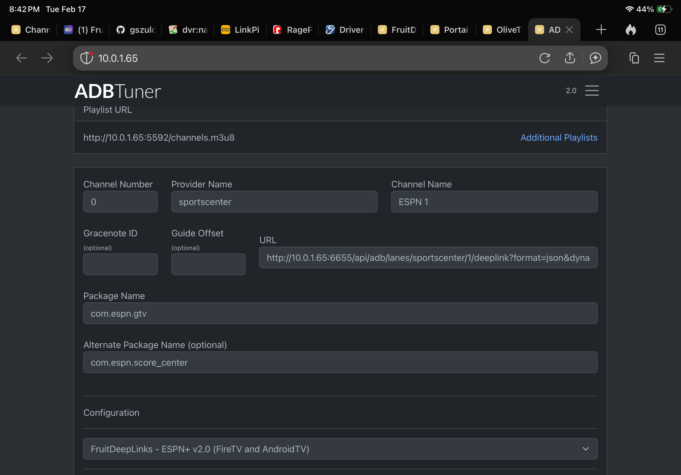Image resolution: width=681 pixels, height=475 pixels.
Task: Click the Package Name input
Action: (340, 313)
